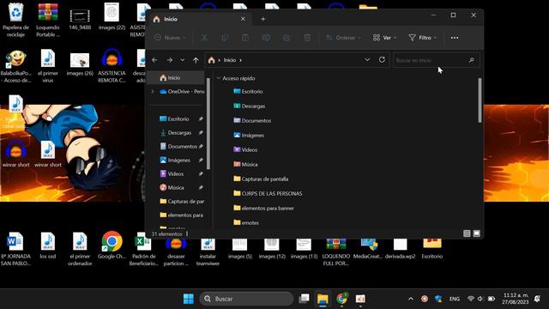
Task: Click the Delete trash icon in toolbar
Action: (307, 38)
